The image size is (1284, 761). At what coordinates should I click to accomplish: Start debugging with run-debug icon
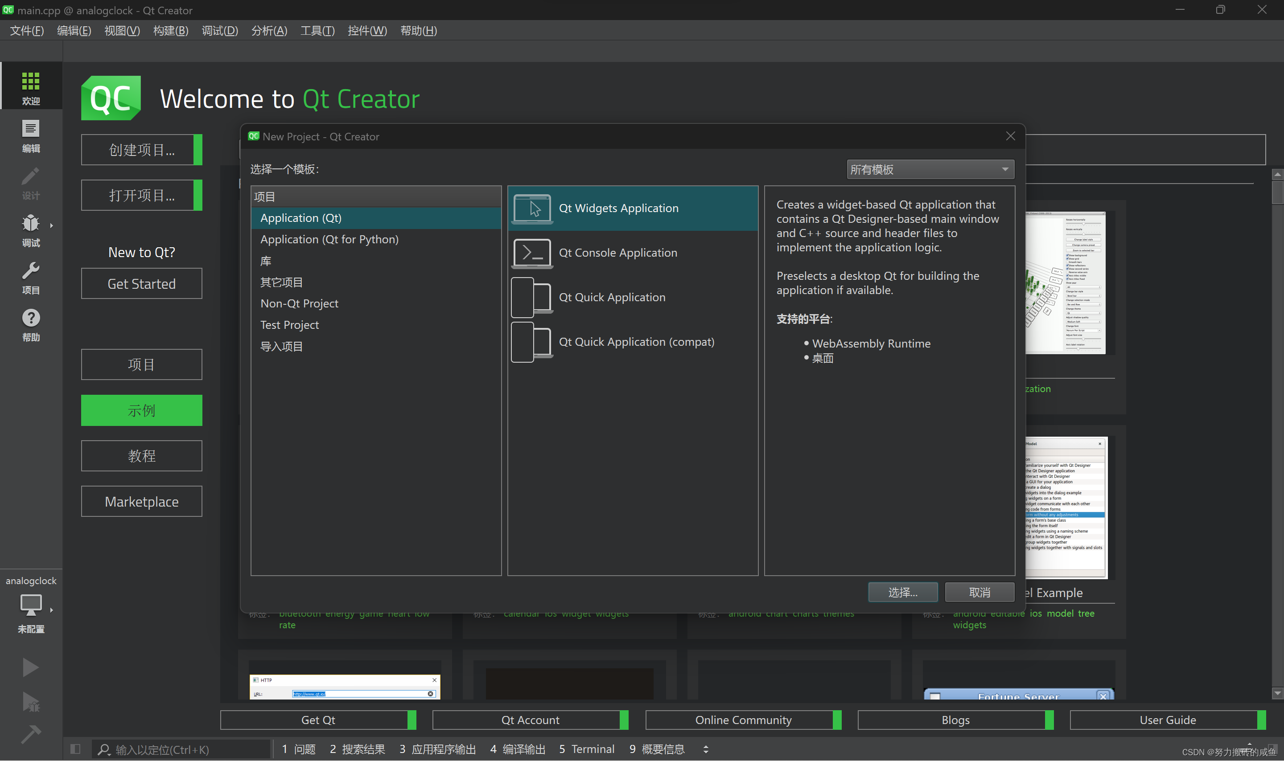coord(30,701)
